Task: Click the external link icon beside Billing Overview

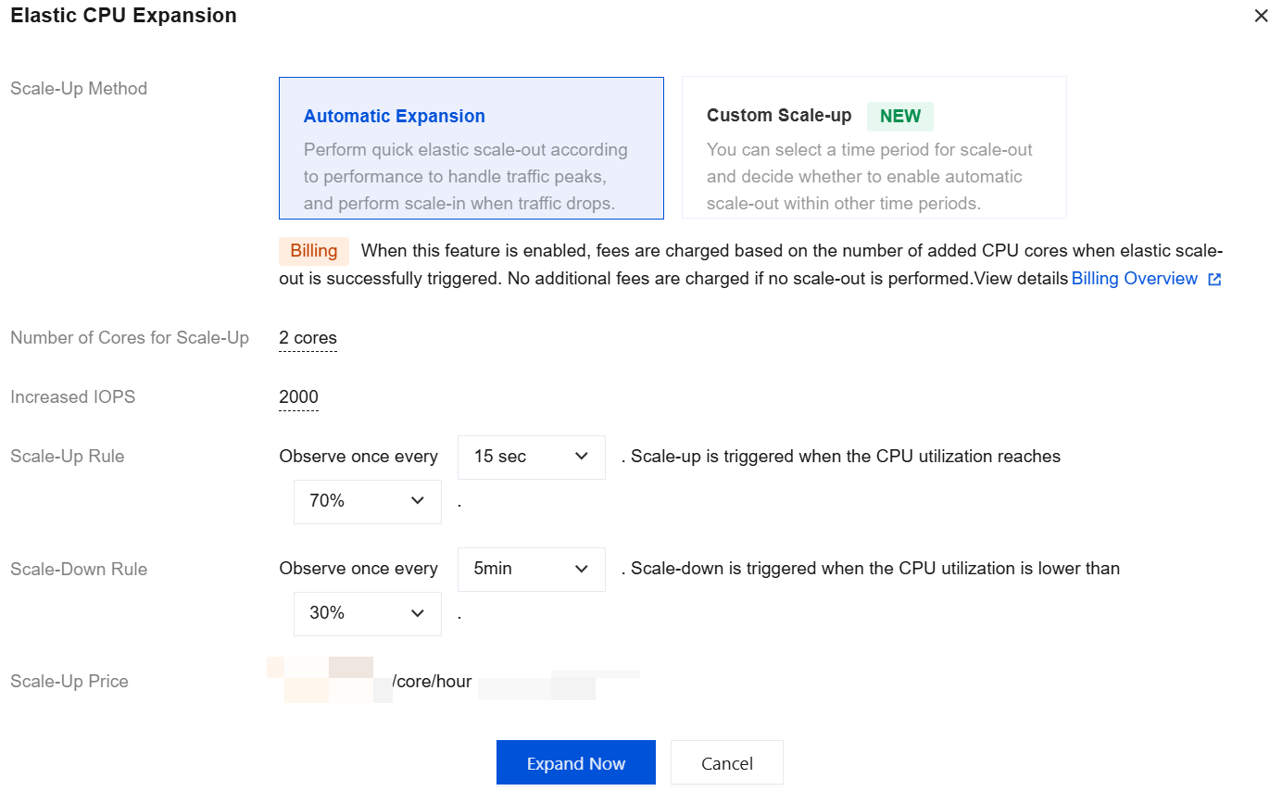Action: pos(1214,280)
